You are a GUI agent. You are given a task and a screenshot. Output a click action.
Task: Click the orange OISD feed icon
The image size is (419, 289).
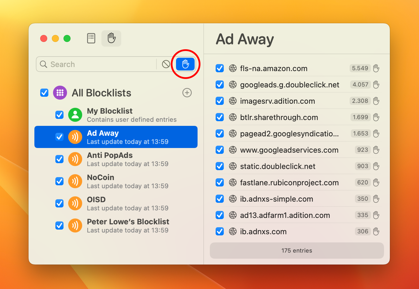75,203
